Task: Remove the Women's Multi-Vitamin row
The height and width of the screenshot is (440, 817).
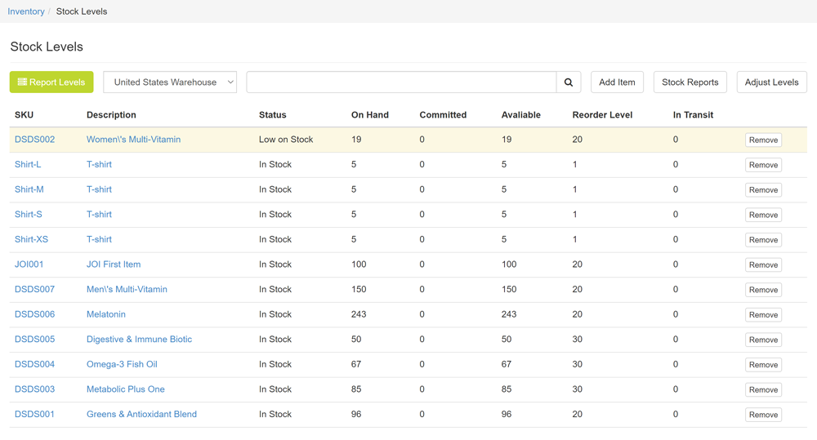Action: (763, 140)
